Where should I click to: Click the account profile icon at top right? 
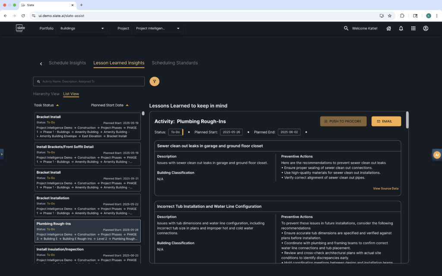pyautogui.click(x=426, y=28)
